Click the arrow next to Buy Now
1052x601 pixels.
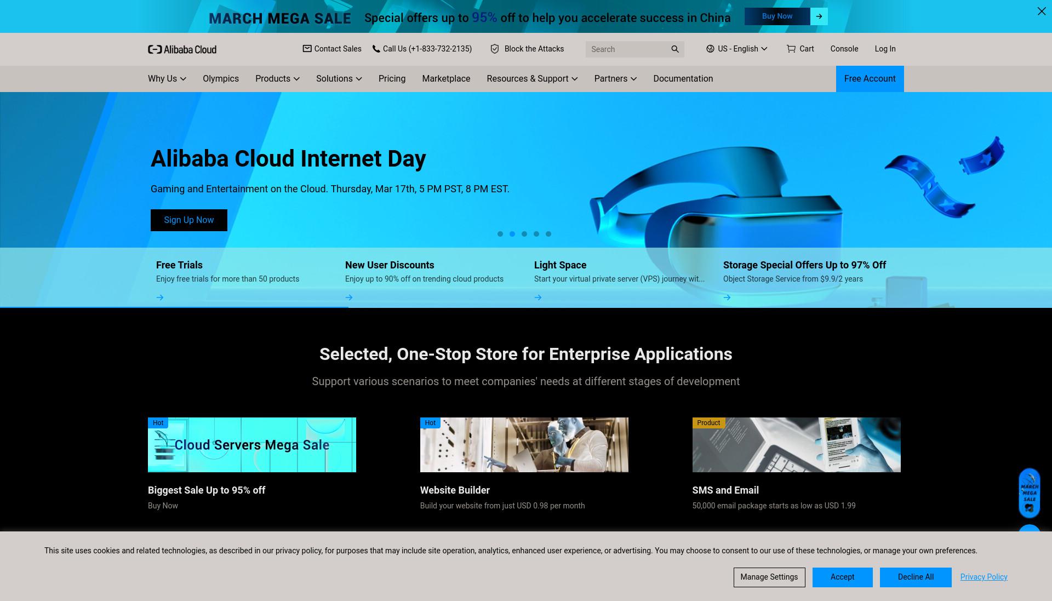pos(819,16)
